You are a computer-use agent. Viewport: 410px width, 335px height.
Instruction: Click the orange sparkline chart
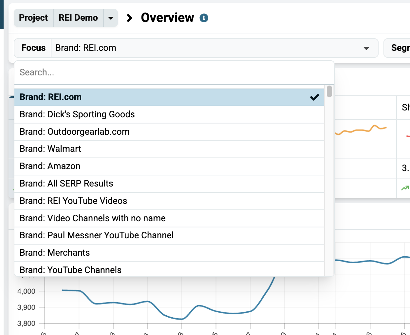[361, 130]
